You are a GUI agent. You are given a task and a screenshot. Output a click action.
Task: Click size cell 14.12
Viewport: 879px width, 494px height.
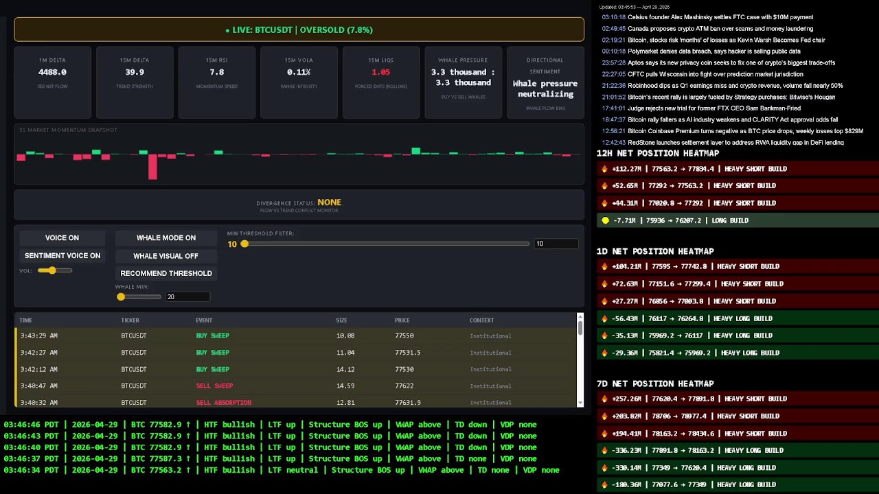click(345, 370)
